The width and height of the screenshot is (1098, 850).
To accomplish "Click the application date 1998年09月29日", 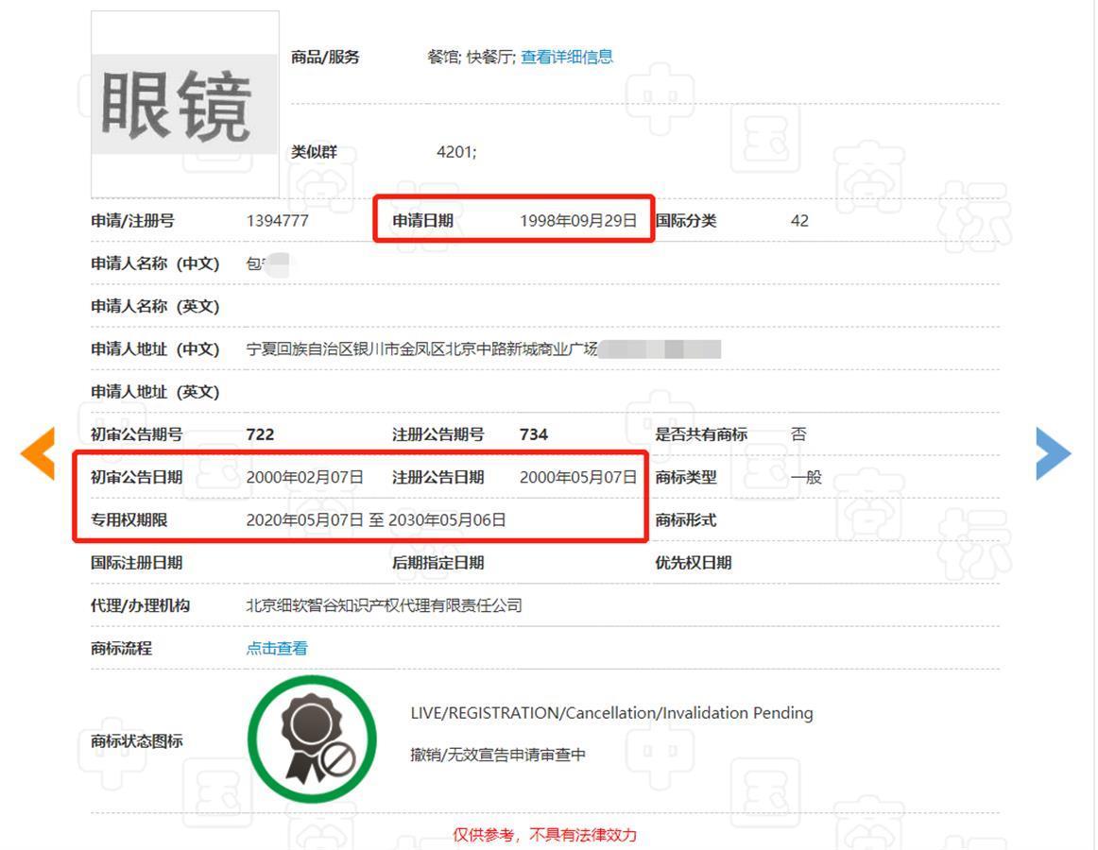I will tap(578, 221).
